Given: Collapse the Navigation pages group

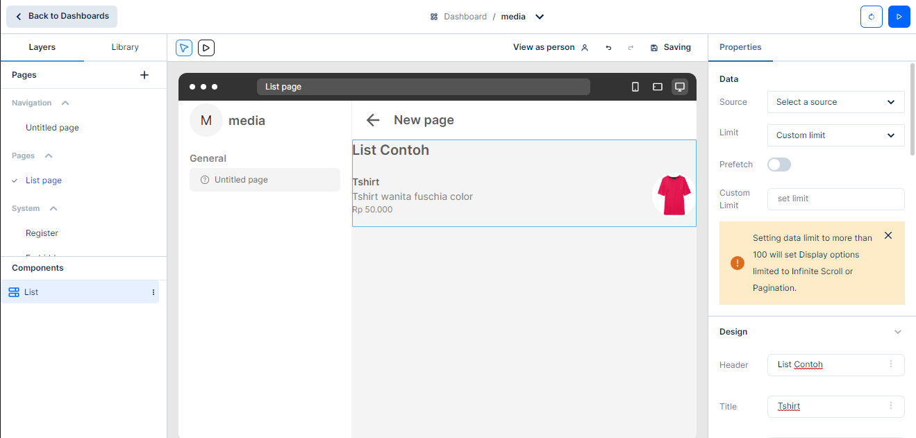Looking at the screenshot, I should pyautogui.click(x=65, y=103).
